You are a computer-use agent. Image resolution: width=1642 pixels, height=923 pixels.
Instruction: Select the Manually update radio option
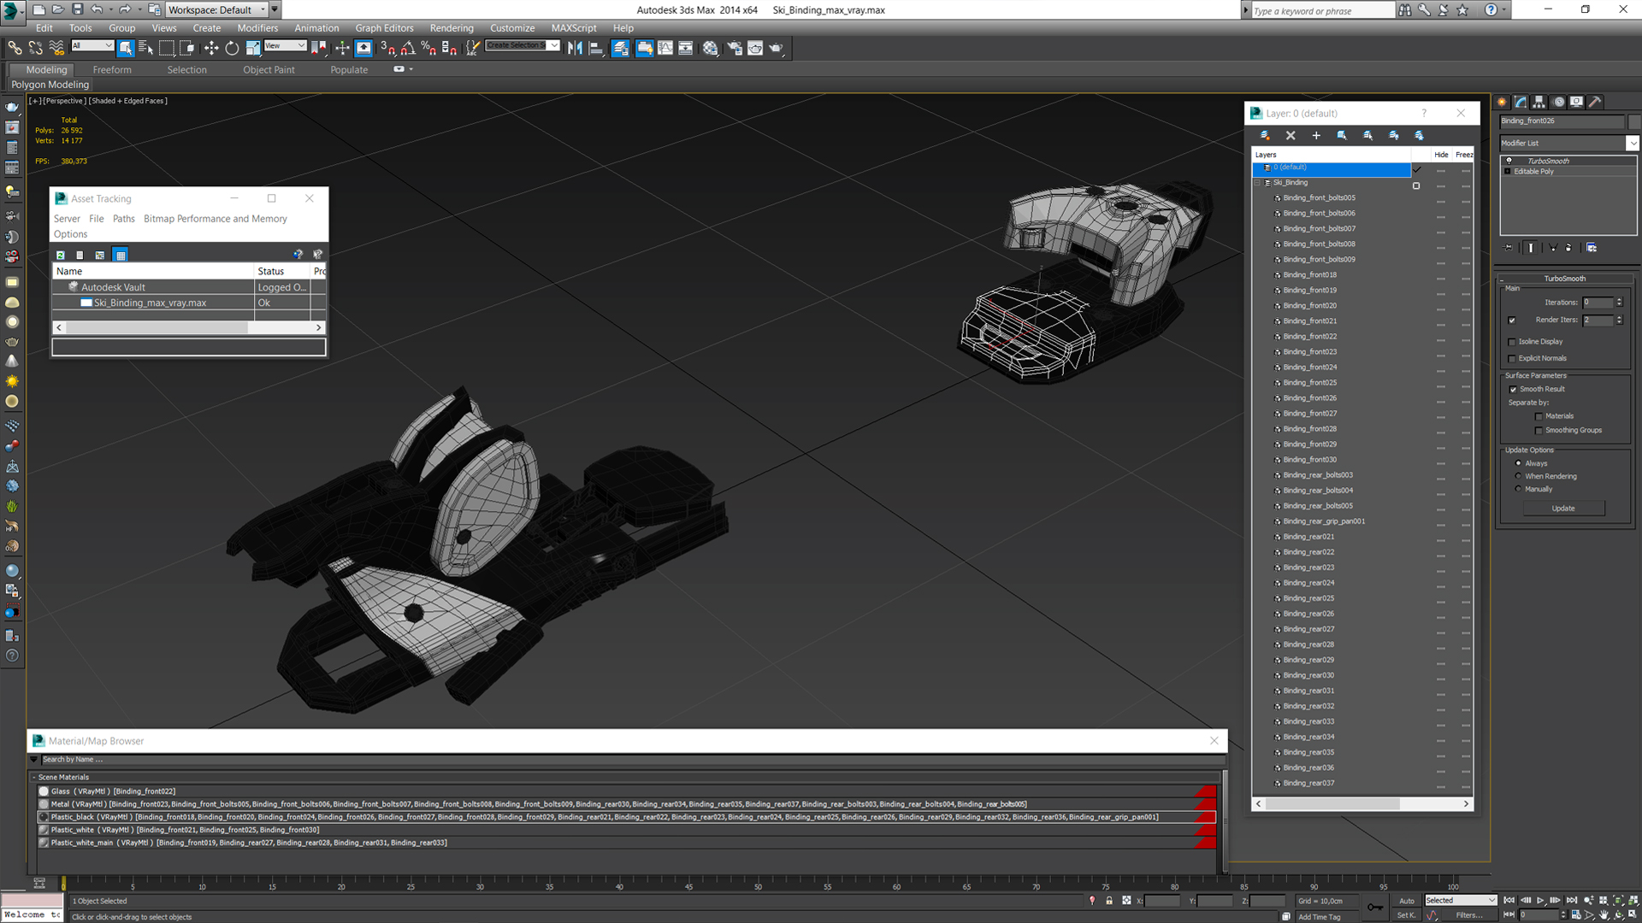pyautogui.click(x=1519, y=490)
